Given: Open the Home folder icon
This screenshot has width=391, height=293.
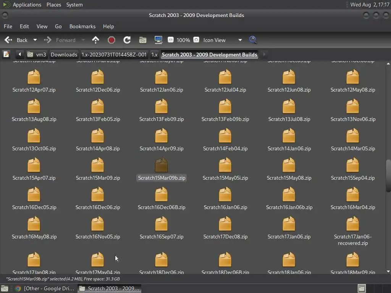Looking at the screenshot, I should [x=143, y=40].
